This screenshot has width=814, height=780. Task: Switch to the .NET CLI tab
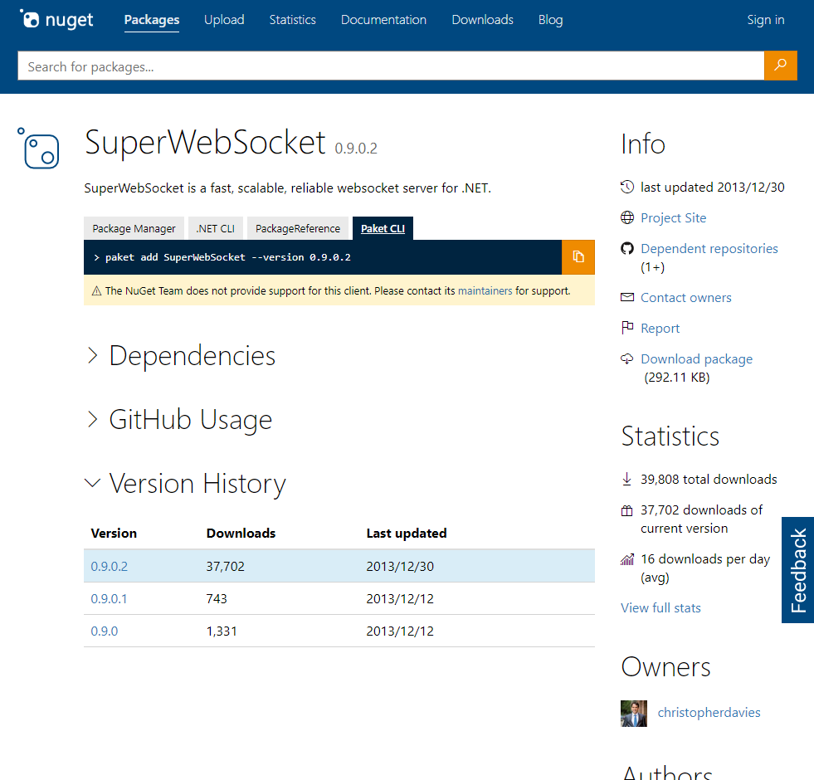pos(216,228)
